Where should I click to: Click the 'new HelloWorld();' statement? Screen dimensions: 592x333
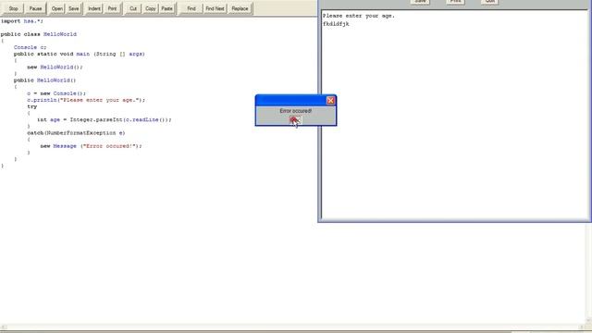[55, 68]
